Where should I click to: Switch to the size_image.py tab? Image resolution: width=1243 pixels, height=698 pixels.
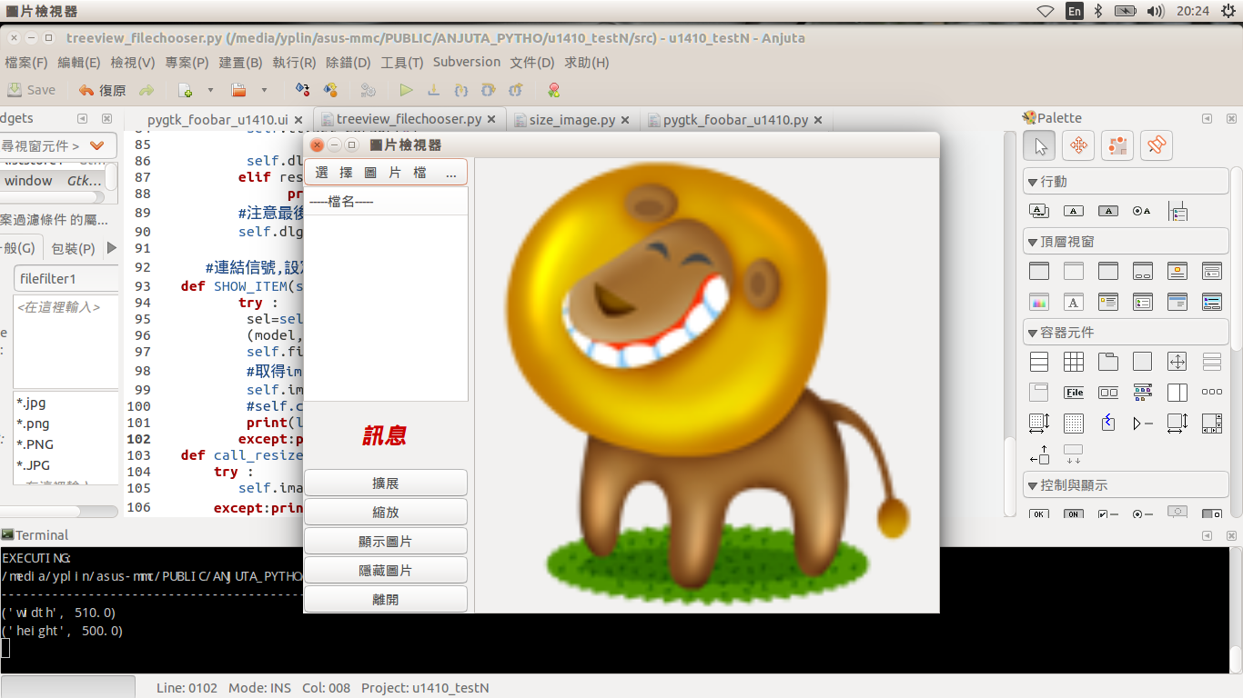pyautogui.click(x=572, y=119)
